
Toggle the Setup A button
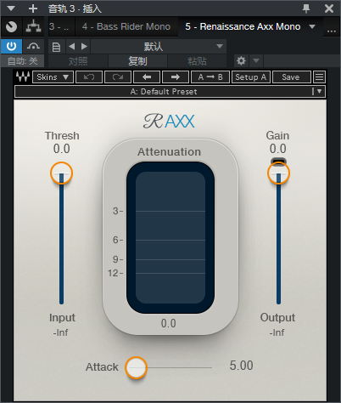point(251,77)
